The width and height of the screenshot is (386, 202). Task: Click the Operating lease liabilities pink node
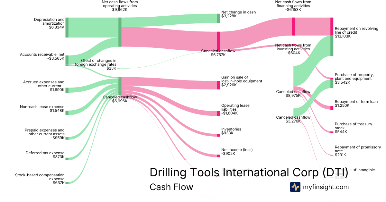pyautogui.click(x=218, y=113)
